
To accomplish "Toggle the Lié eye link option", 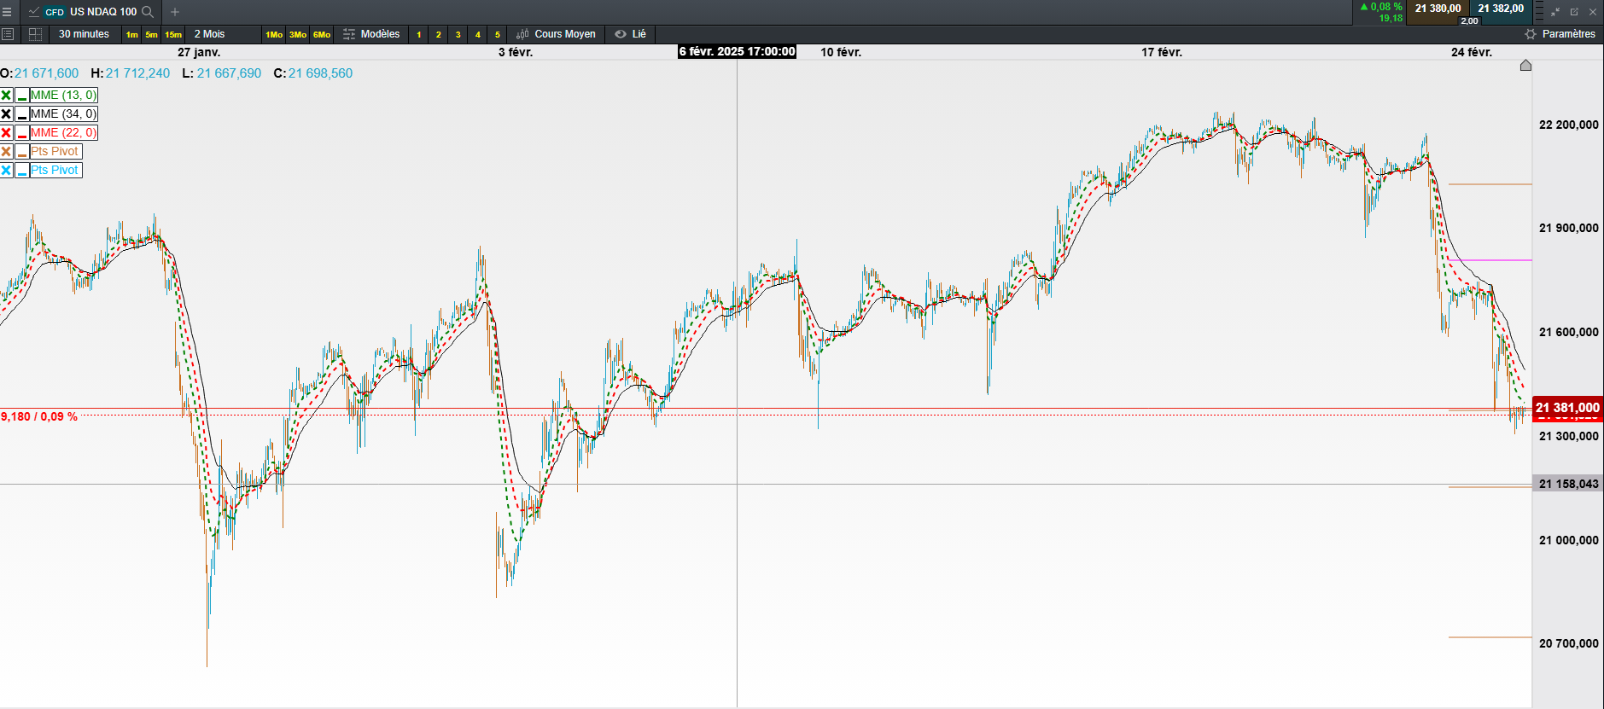I will click(631, 34).
